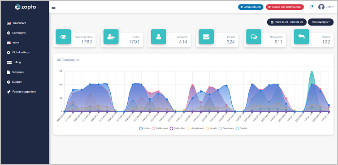Click the Global settings gear icon
Image resolution: width=338 pixels, height=165 pixels.
tap(9, 52)
